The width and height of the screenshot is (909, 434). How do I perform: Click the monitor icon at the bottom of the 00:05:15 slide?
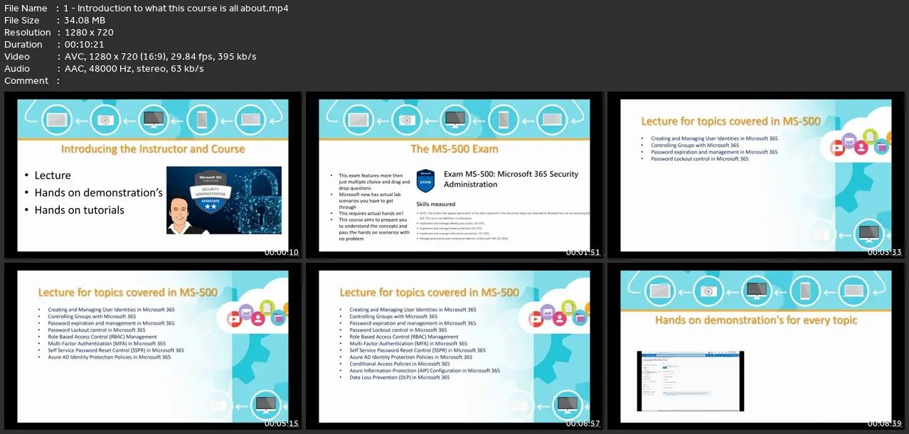[x=266, y=404]
